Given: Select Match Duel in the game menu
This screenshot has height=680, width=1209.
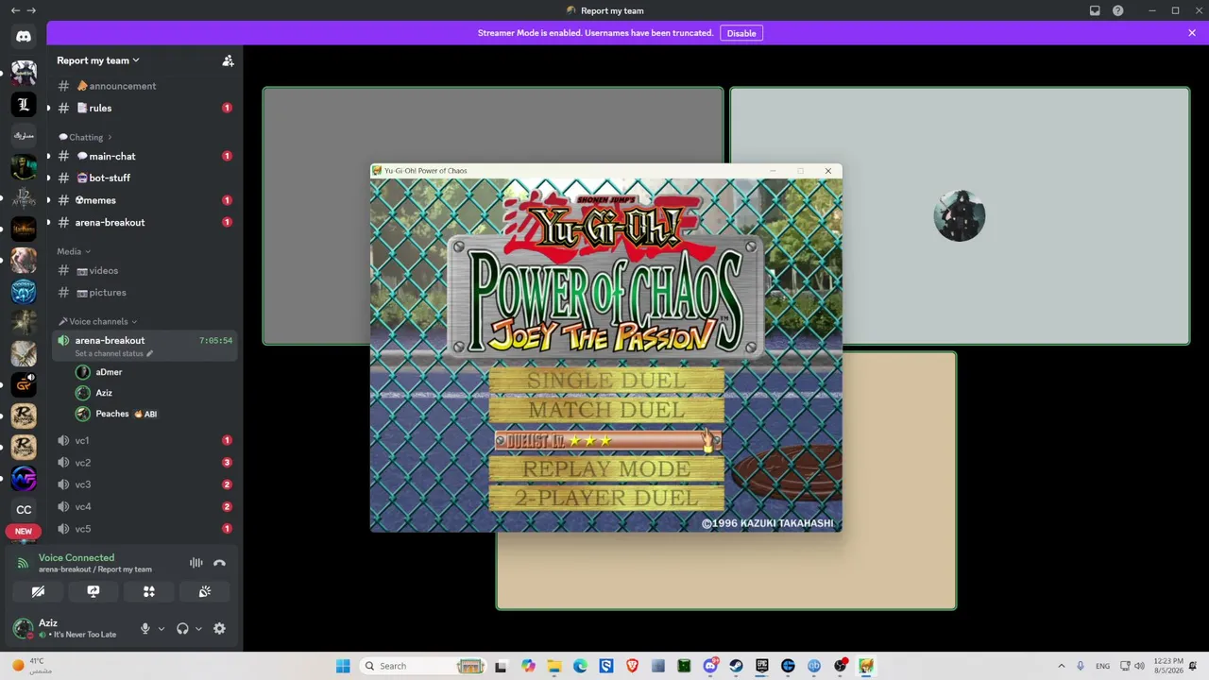Looking at the screenshot, I should point(606,410).
